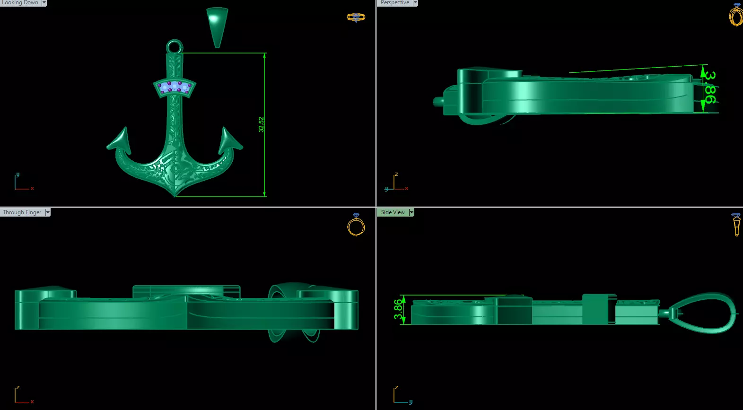The image size is (743, 410).
Task: Click the axis indicator in Perspective viewport
Action: pyautogui.click(x=396, y=182)
